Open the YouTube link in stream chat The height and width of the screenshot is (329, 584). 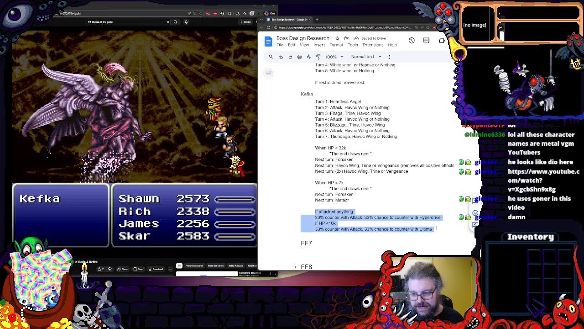pyautogui.click(x=543, y=180)
